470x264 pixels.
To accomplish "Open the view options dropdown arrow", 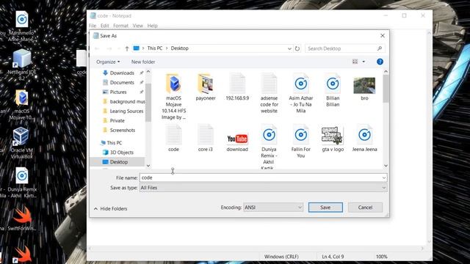I will (x=364, y=62).
